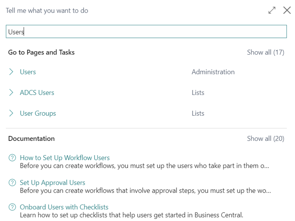
Task: Open the 'Set Up Approval Users' article
Action: pos(53,183)
